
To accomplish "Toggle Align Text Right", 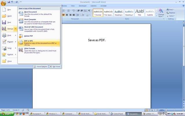I will coord(70,15).
